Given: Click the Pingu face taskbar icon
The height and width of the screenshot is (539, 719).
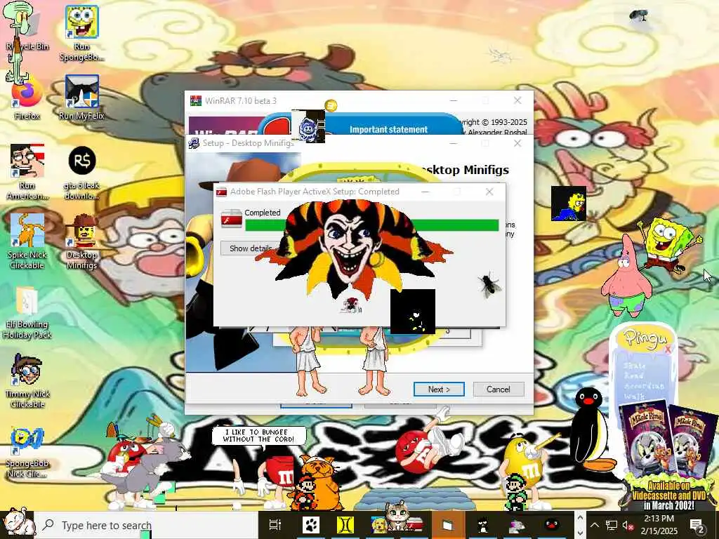Looking at the screenshot, I should (550, 525).
